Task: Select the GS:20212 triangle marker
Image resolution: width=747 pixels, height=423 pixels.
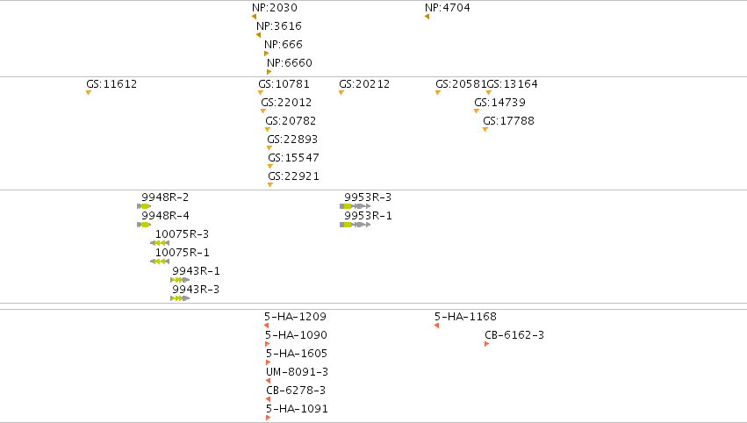Action: 341,92
